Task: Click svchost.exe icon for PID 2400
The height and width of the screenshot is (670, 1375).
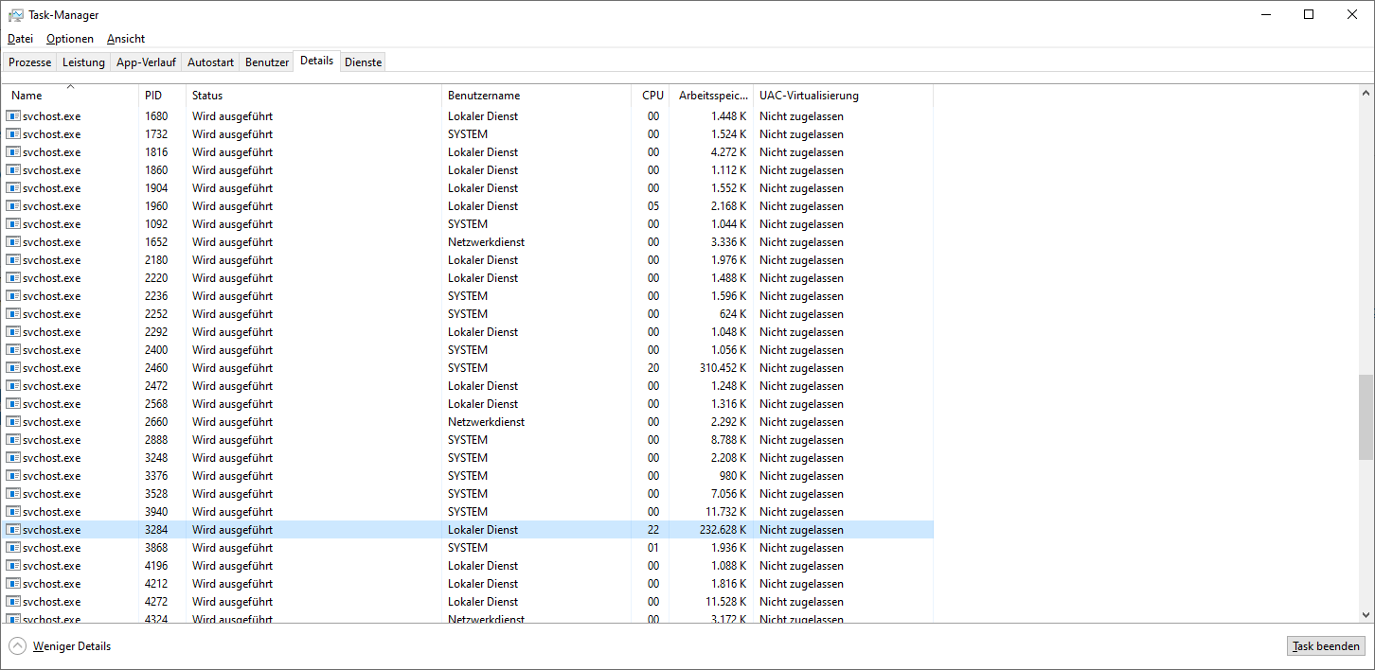Action: [13, 350]
